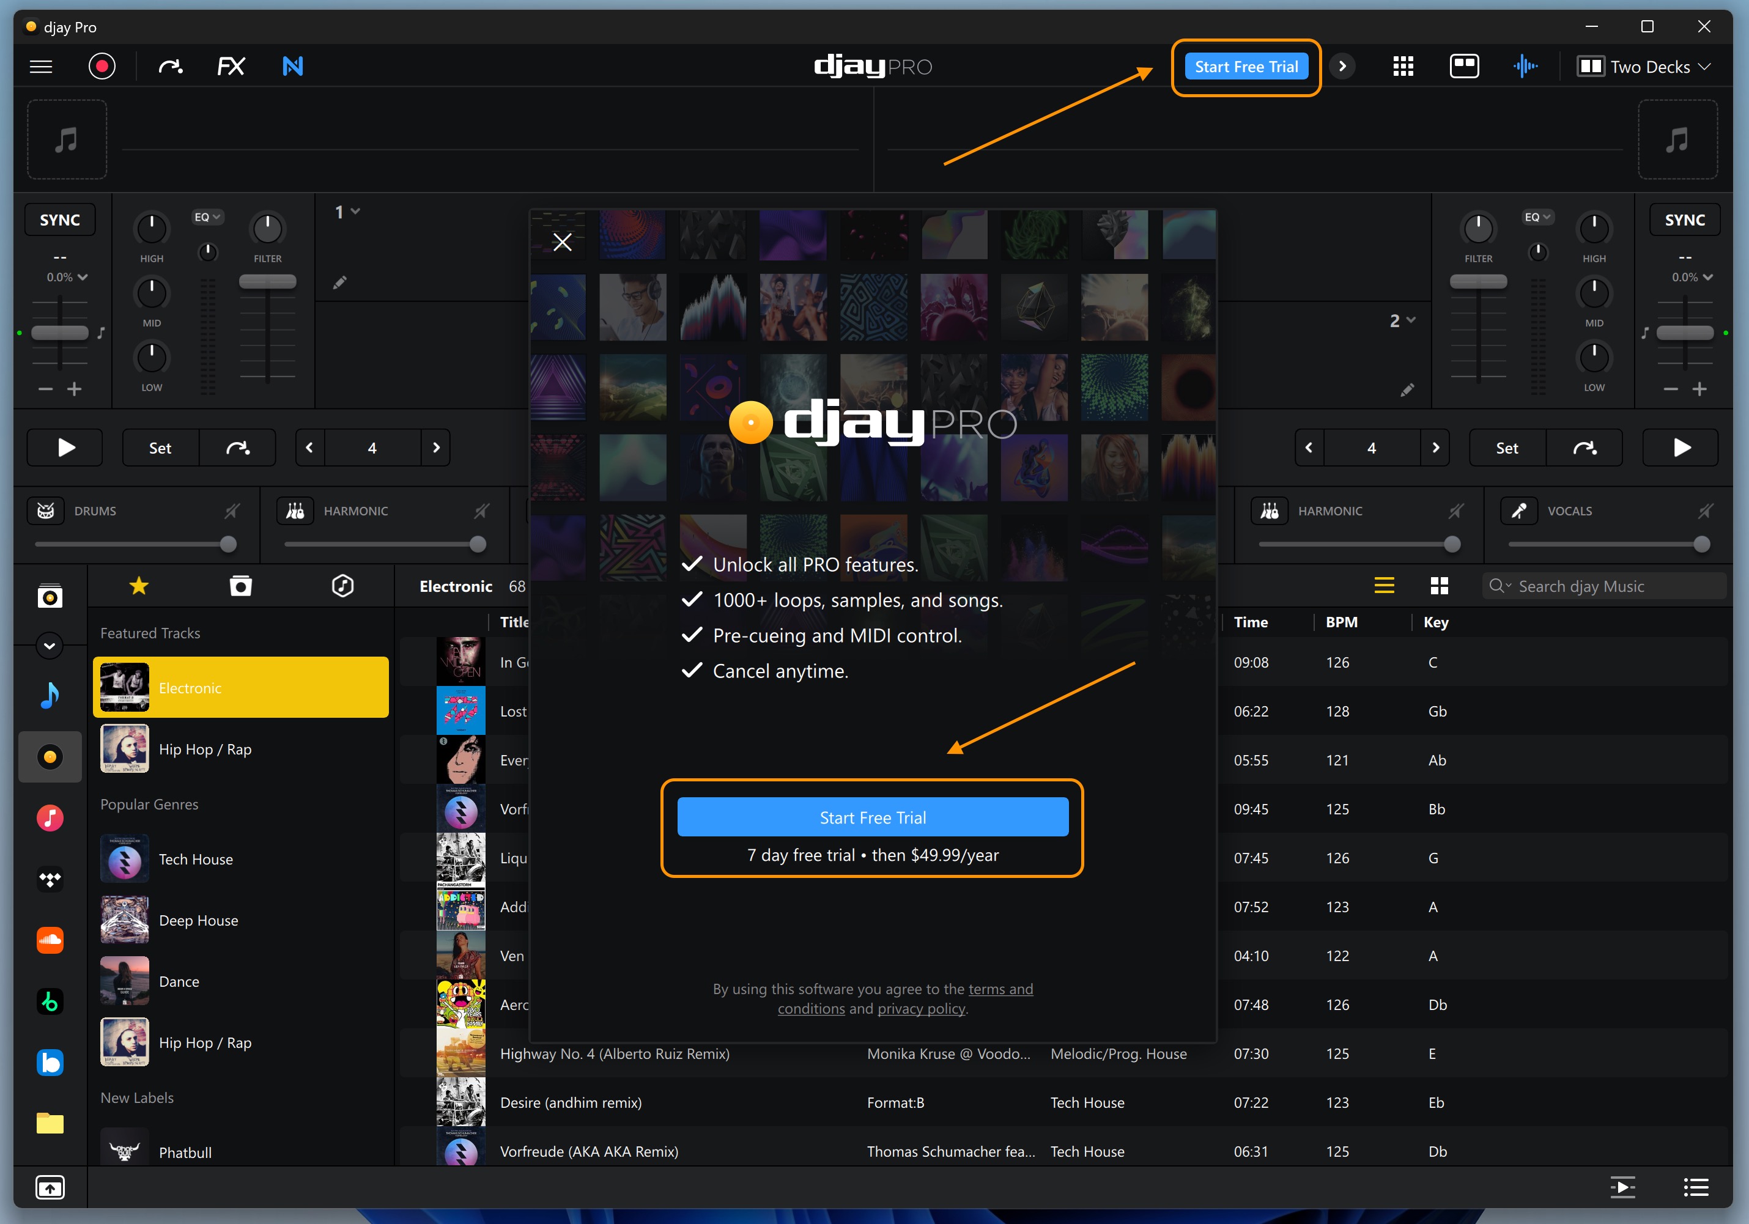
Task: Switch to the video deck view icon
Action: [x=1463, y=66]
